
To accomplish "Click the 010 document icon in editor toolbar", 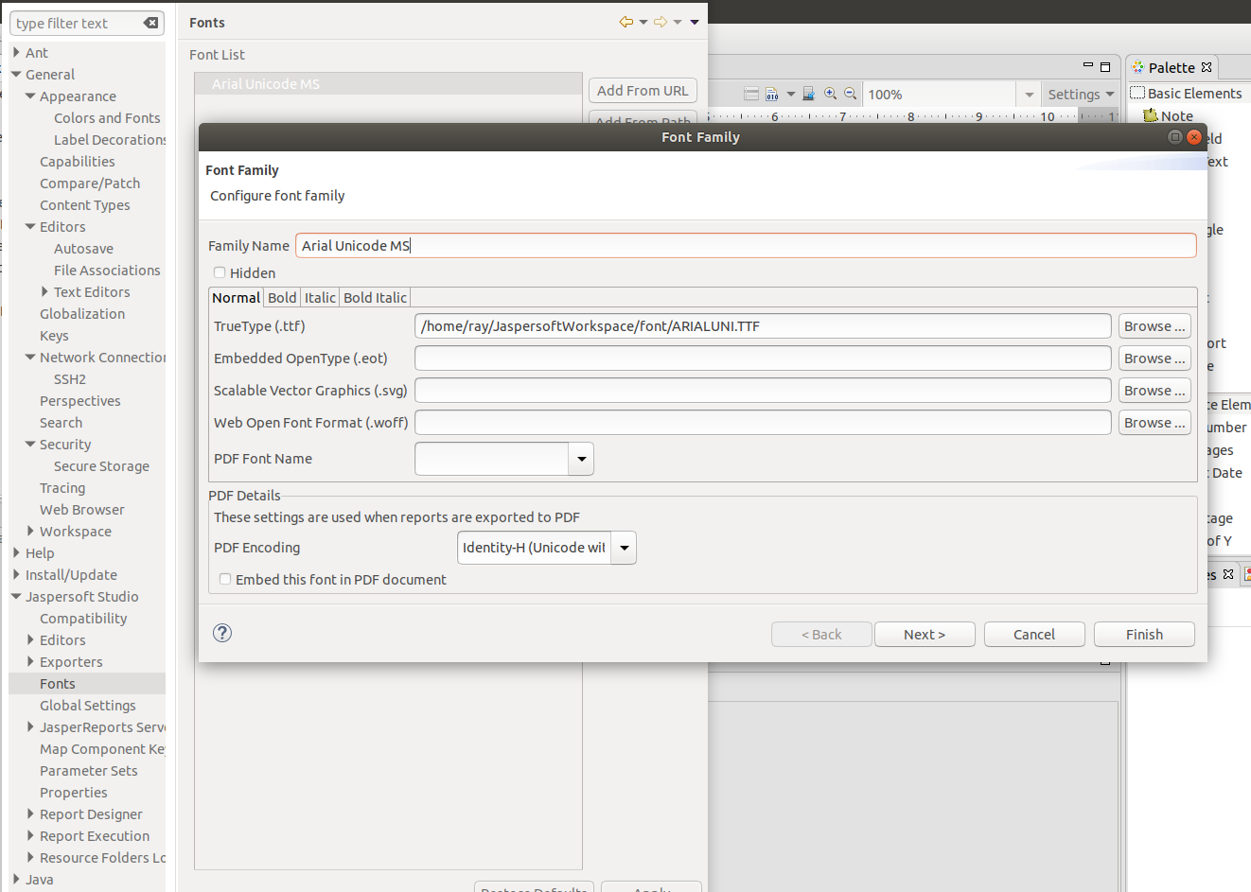I will tap(772, 94).
